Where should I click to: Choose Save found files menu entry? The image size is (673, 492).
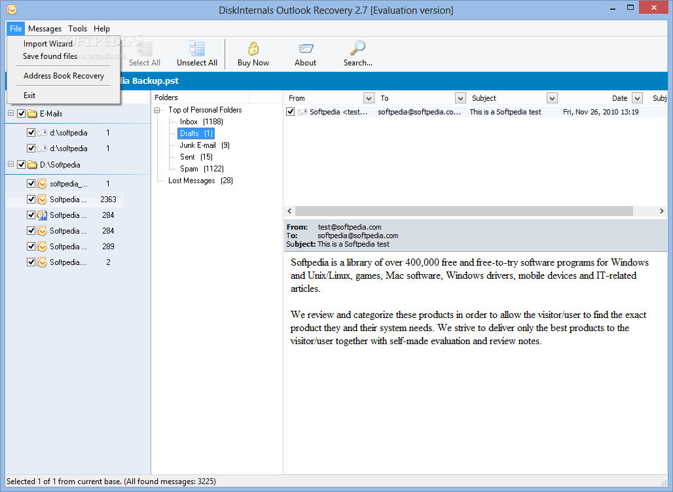(x=63, y=56)
